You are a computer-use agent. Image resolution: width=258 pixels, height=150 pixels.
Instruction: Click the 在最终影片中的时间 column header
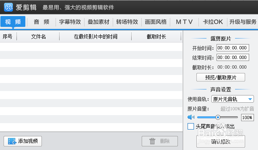[x=96, y=36]
